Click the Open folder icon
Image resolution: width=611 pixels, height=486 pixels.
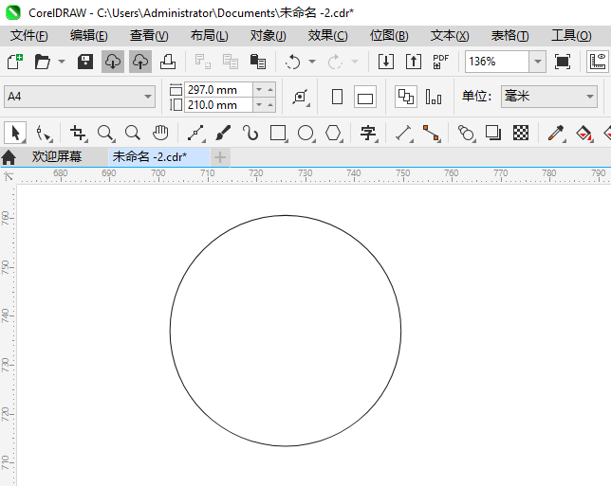click(42, 62)
